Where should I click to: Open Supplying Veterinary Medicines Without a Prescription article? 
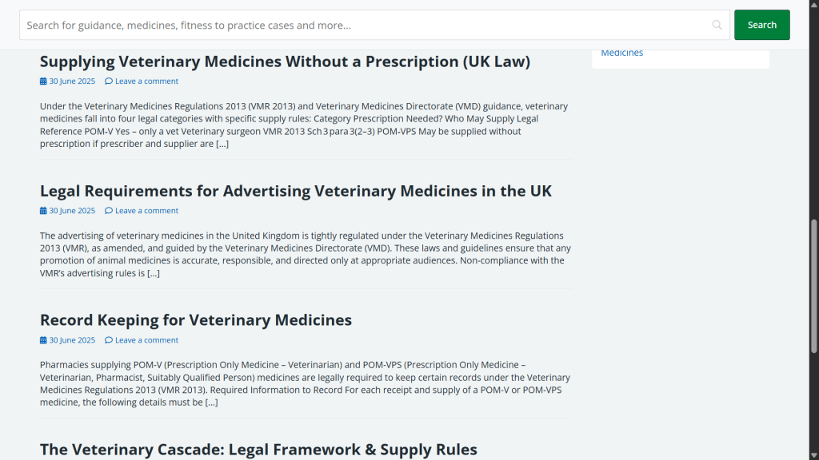click(285, 61)
